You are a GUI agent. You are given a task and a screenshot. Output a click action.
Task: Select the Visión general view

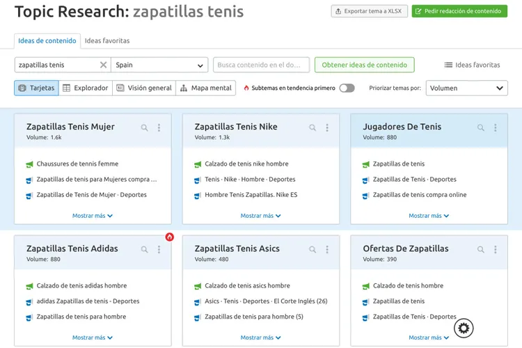tap(144, 88)
